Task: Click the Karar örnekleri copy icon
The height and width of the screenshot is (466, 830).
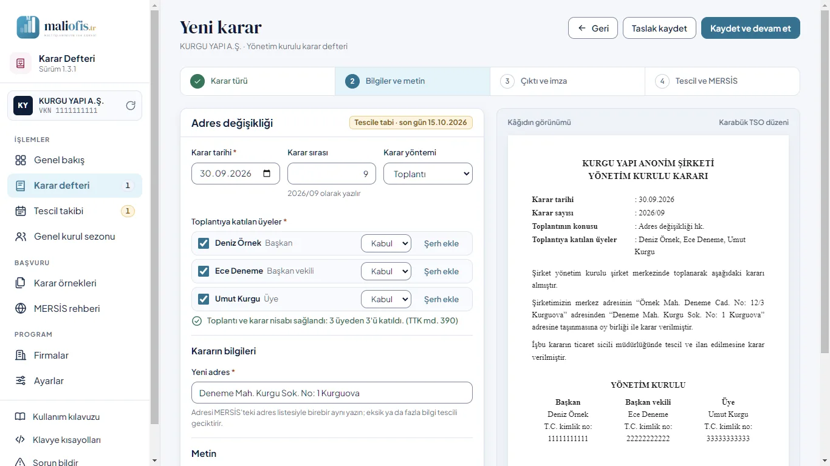Action: click(x=21, y=283)
